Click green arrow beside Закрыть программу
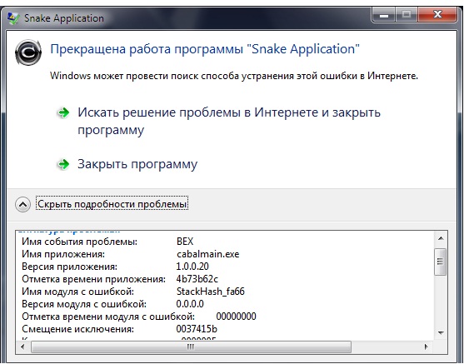Image resolution: width=464 pixels, height=364 pixels. click(x=63, y=164)
